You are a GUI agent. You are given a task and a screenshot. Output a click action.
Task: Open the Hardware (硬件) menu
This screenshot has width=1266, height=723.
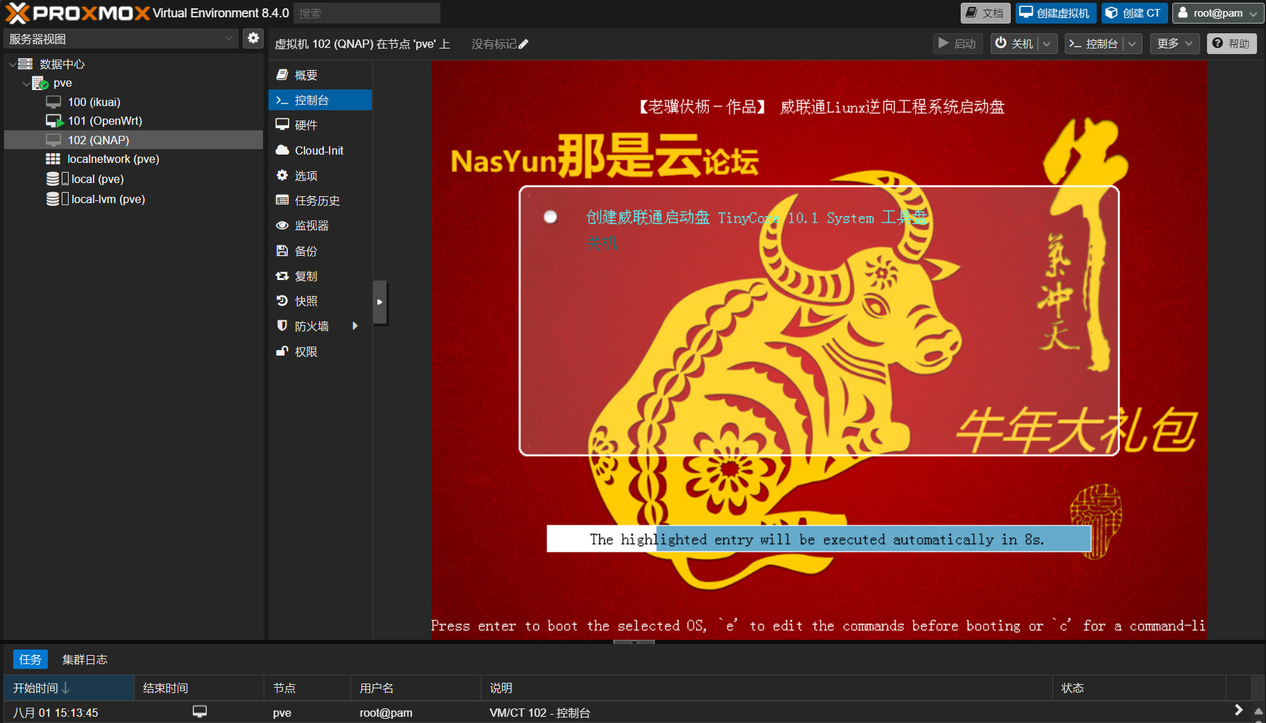coord(320,125)
